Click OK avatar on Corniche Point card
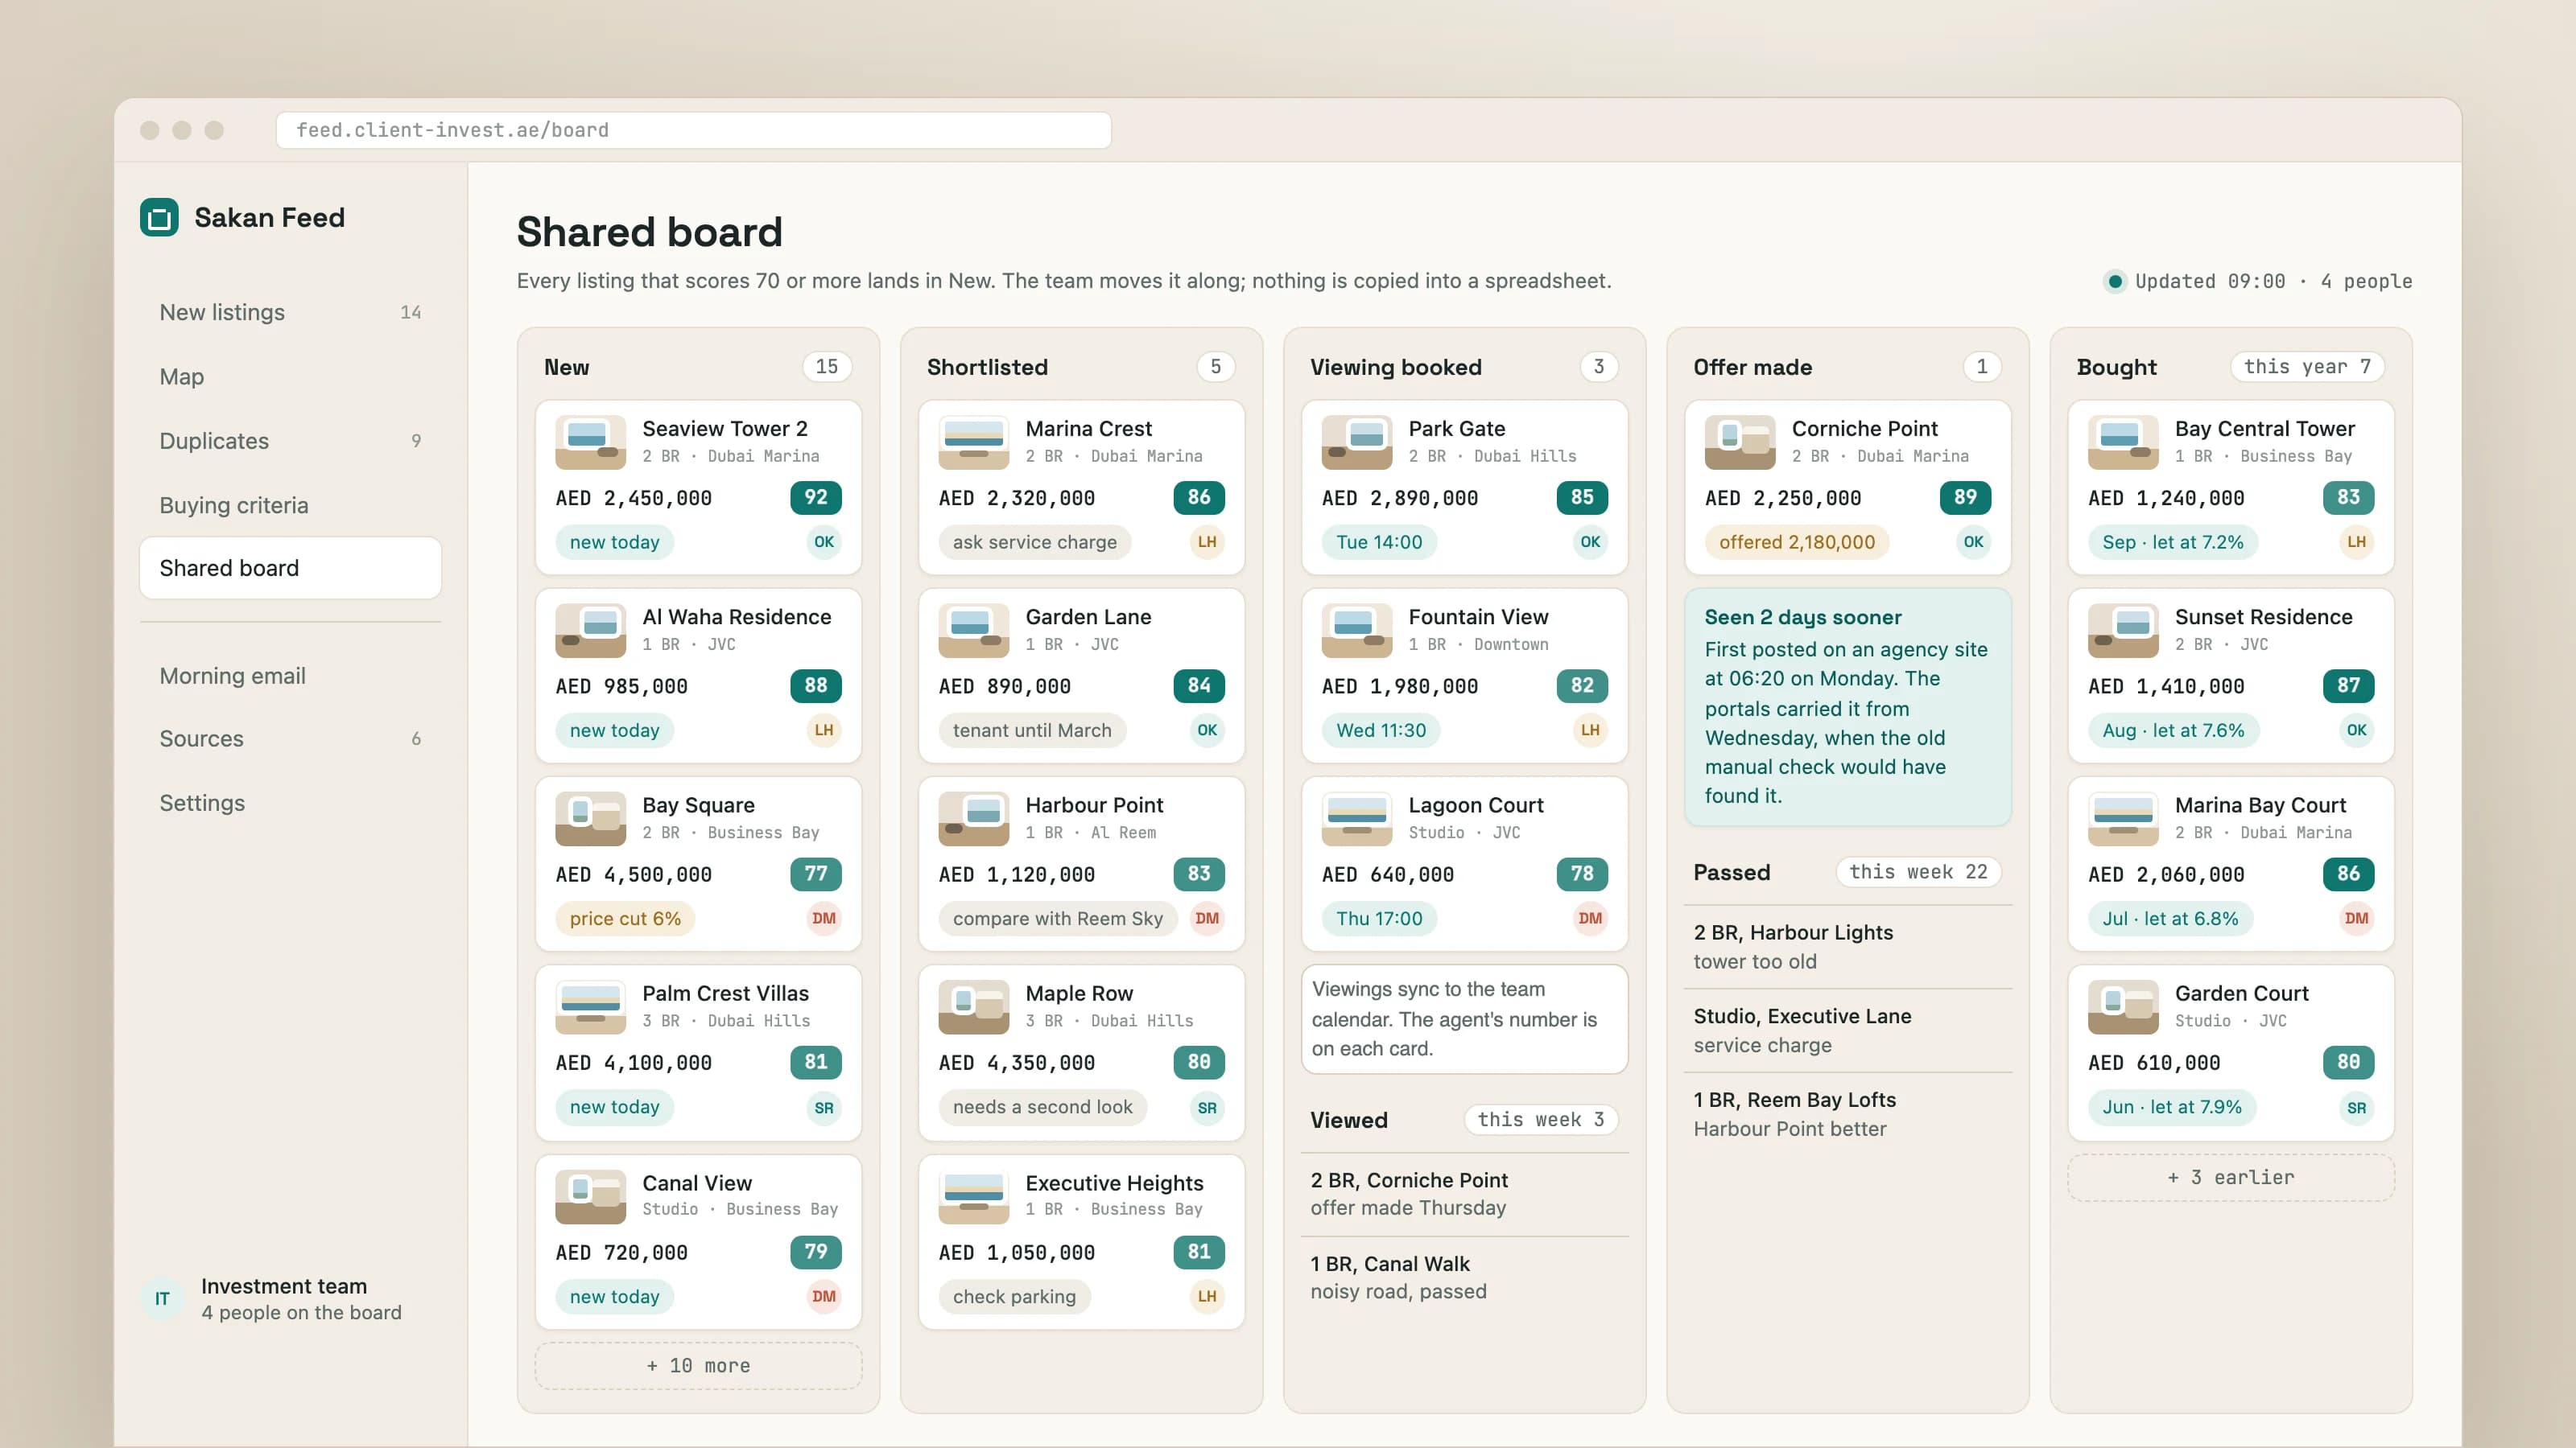The image size is (2576, 1448). pos(1972,541)
